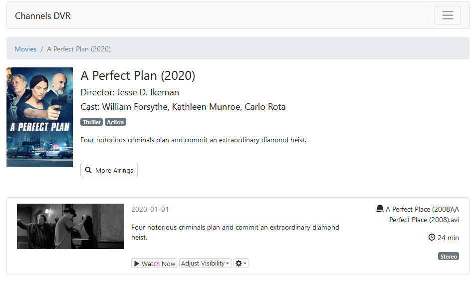This screenshot has width=473, height=304.
Task: Select the Action genre badge
Action: click(x=115, y=122)
